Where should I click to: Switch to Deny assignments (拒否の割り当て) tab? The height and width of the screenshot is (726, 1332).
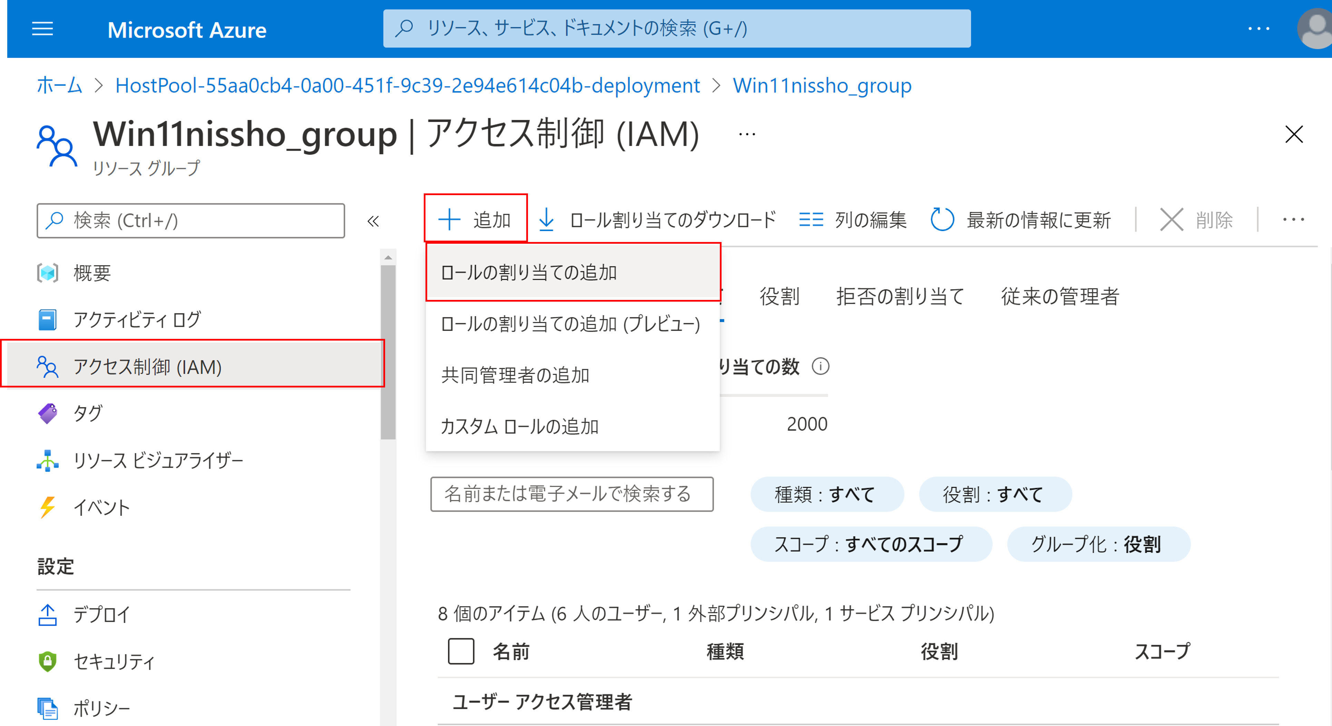click(900, 296)
